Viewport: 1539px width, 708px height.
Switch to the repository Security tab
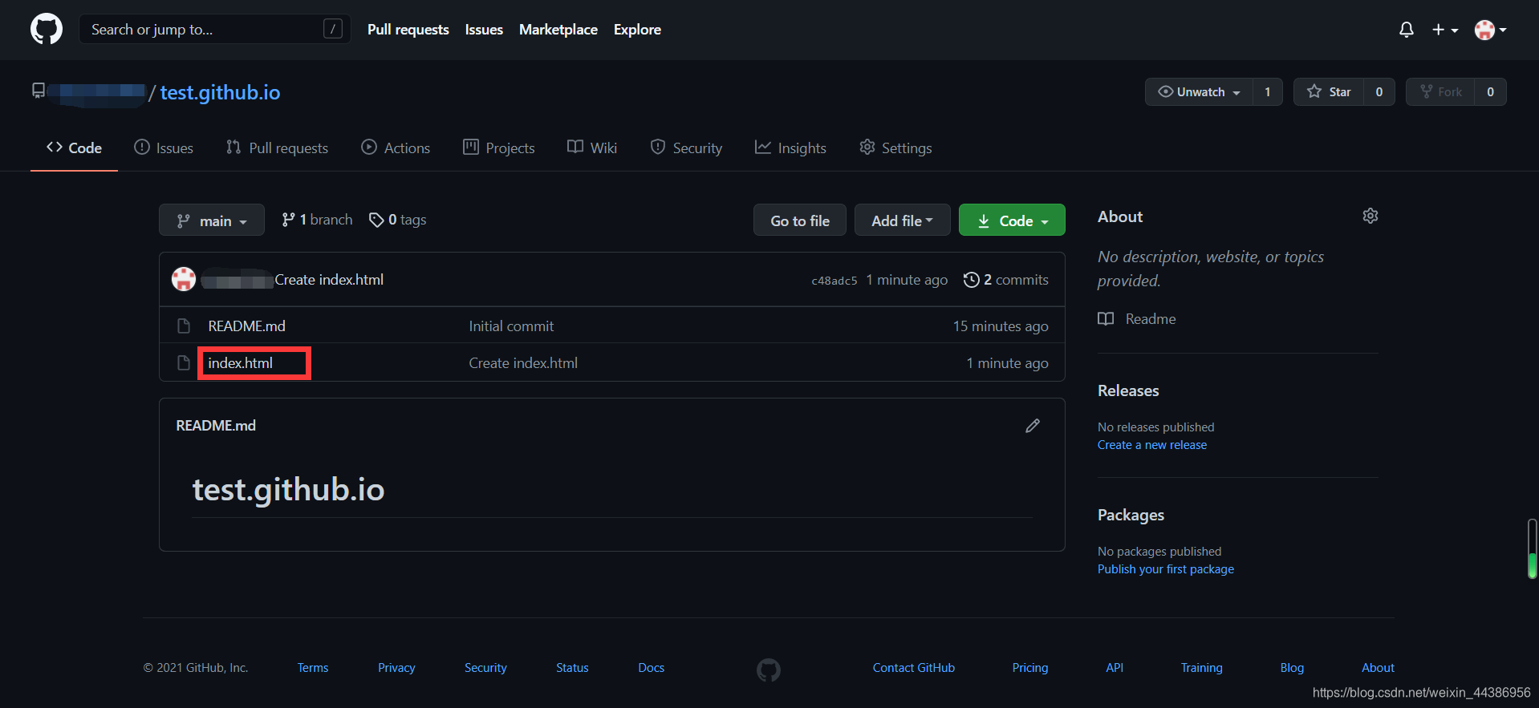point(686,148)
